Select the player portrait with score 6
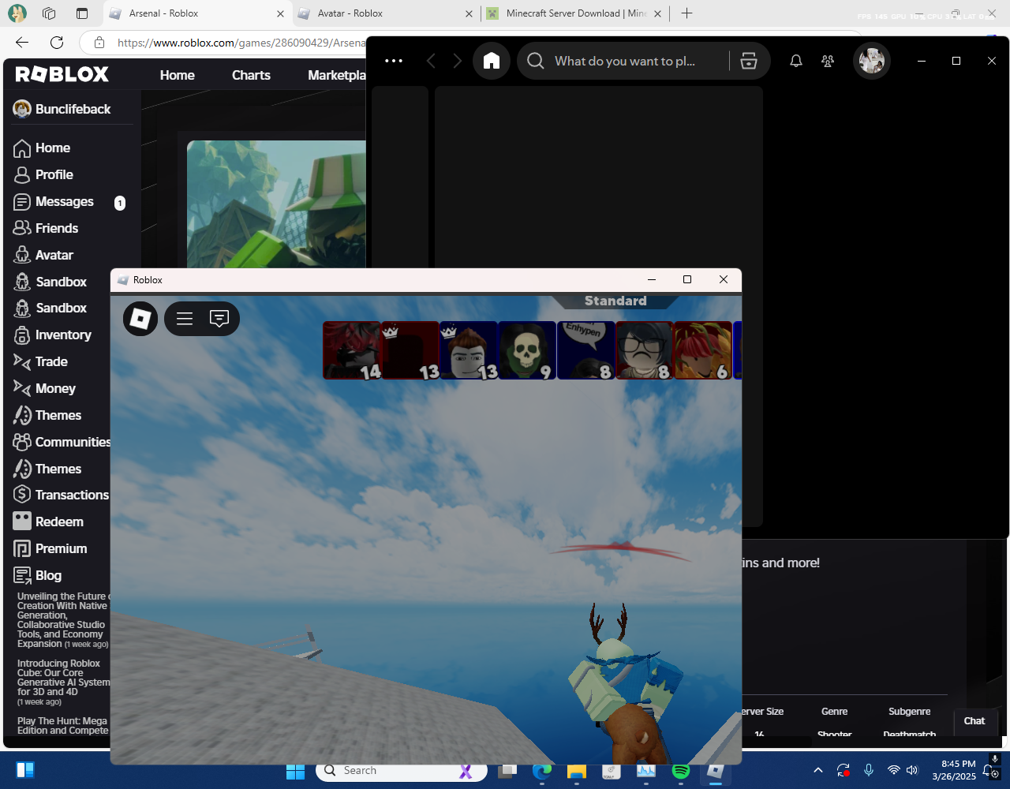 click(x=702, y=350)
